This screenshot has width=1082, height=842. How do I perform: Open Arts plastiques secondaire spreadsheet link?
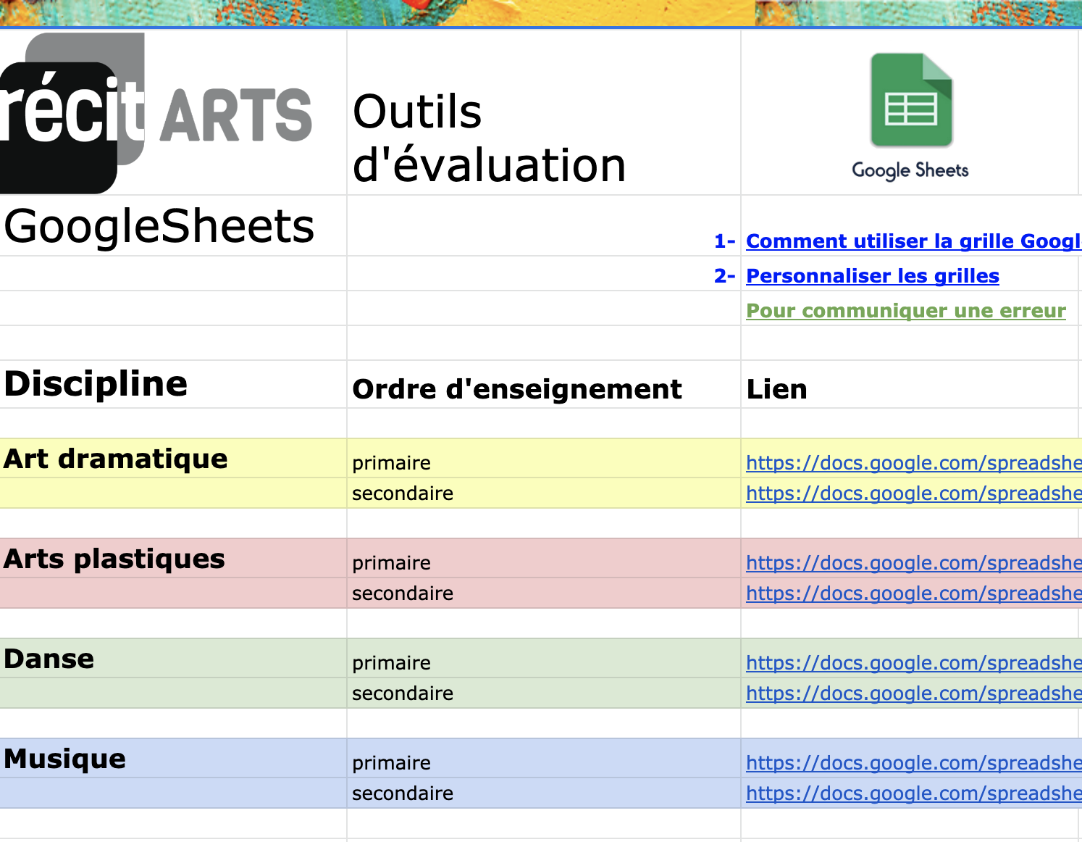coord(914,593)
